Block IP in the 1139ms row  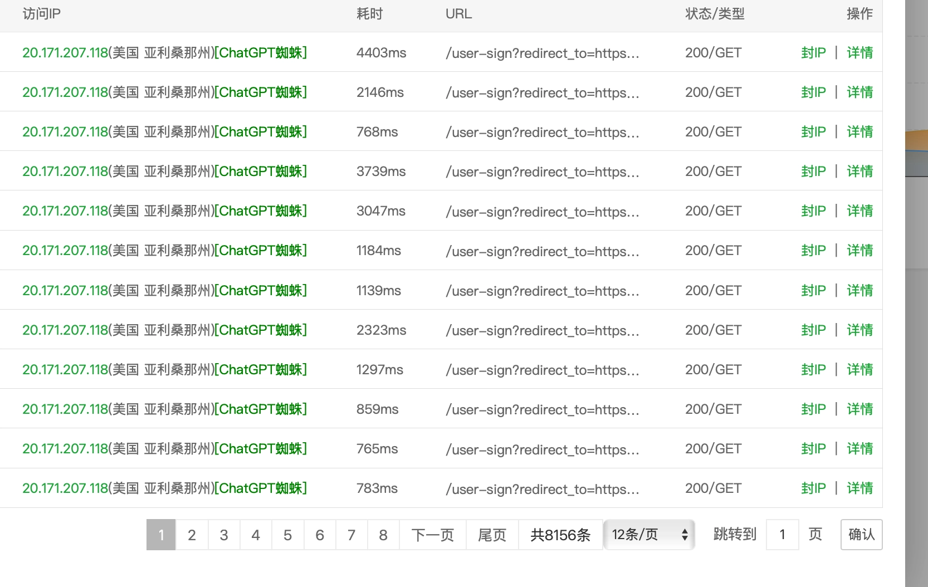pos(813,290)
